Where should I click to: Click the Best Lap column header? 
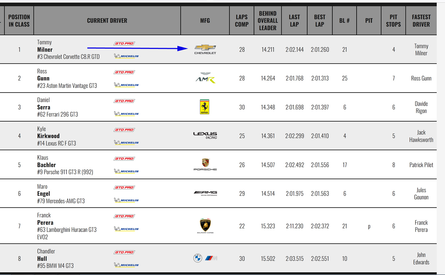(x=320, y=21)
